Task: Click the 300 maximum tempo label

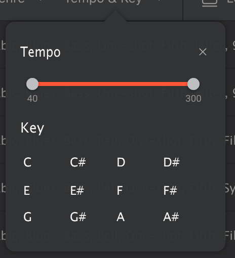Action: [193, 99]
